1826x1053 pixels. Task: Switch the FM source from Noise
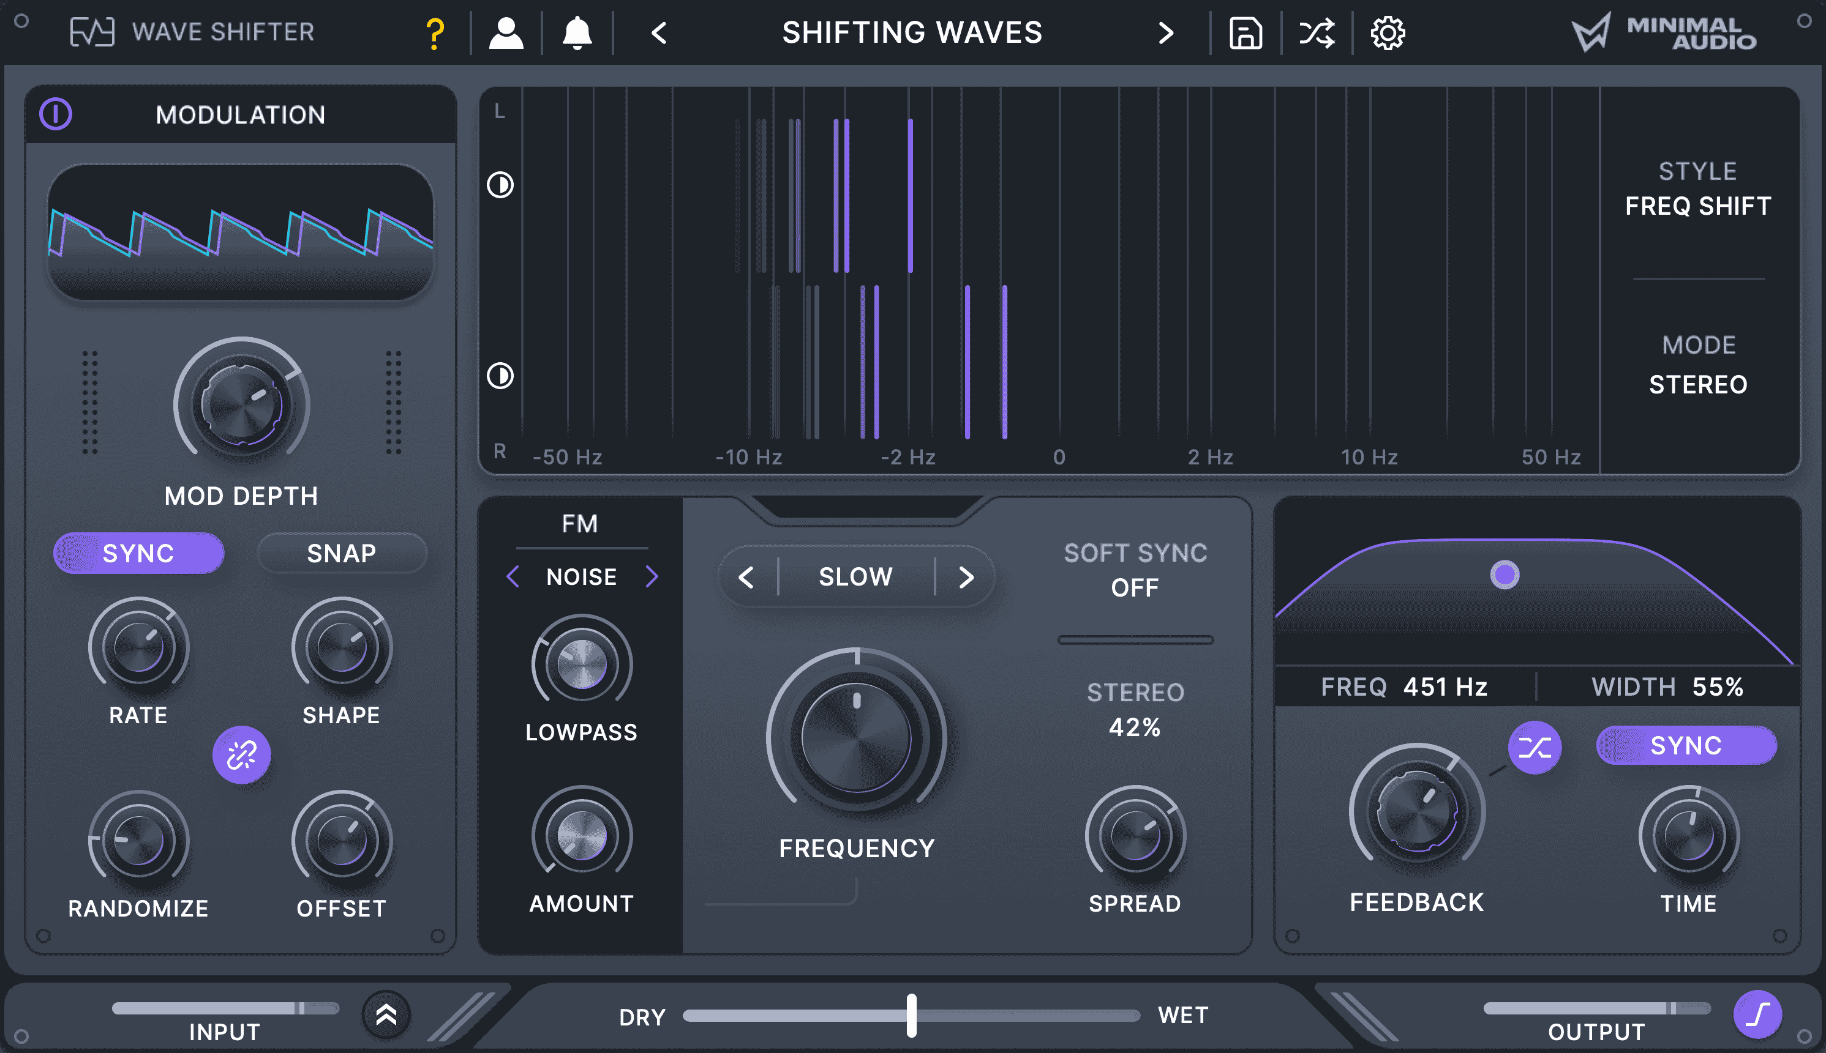pos(652,576)
